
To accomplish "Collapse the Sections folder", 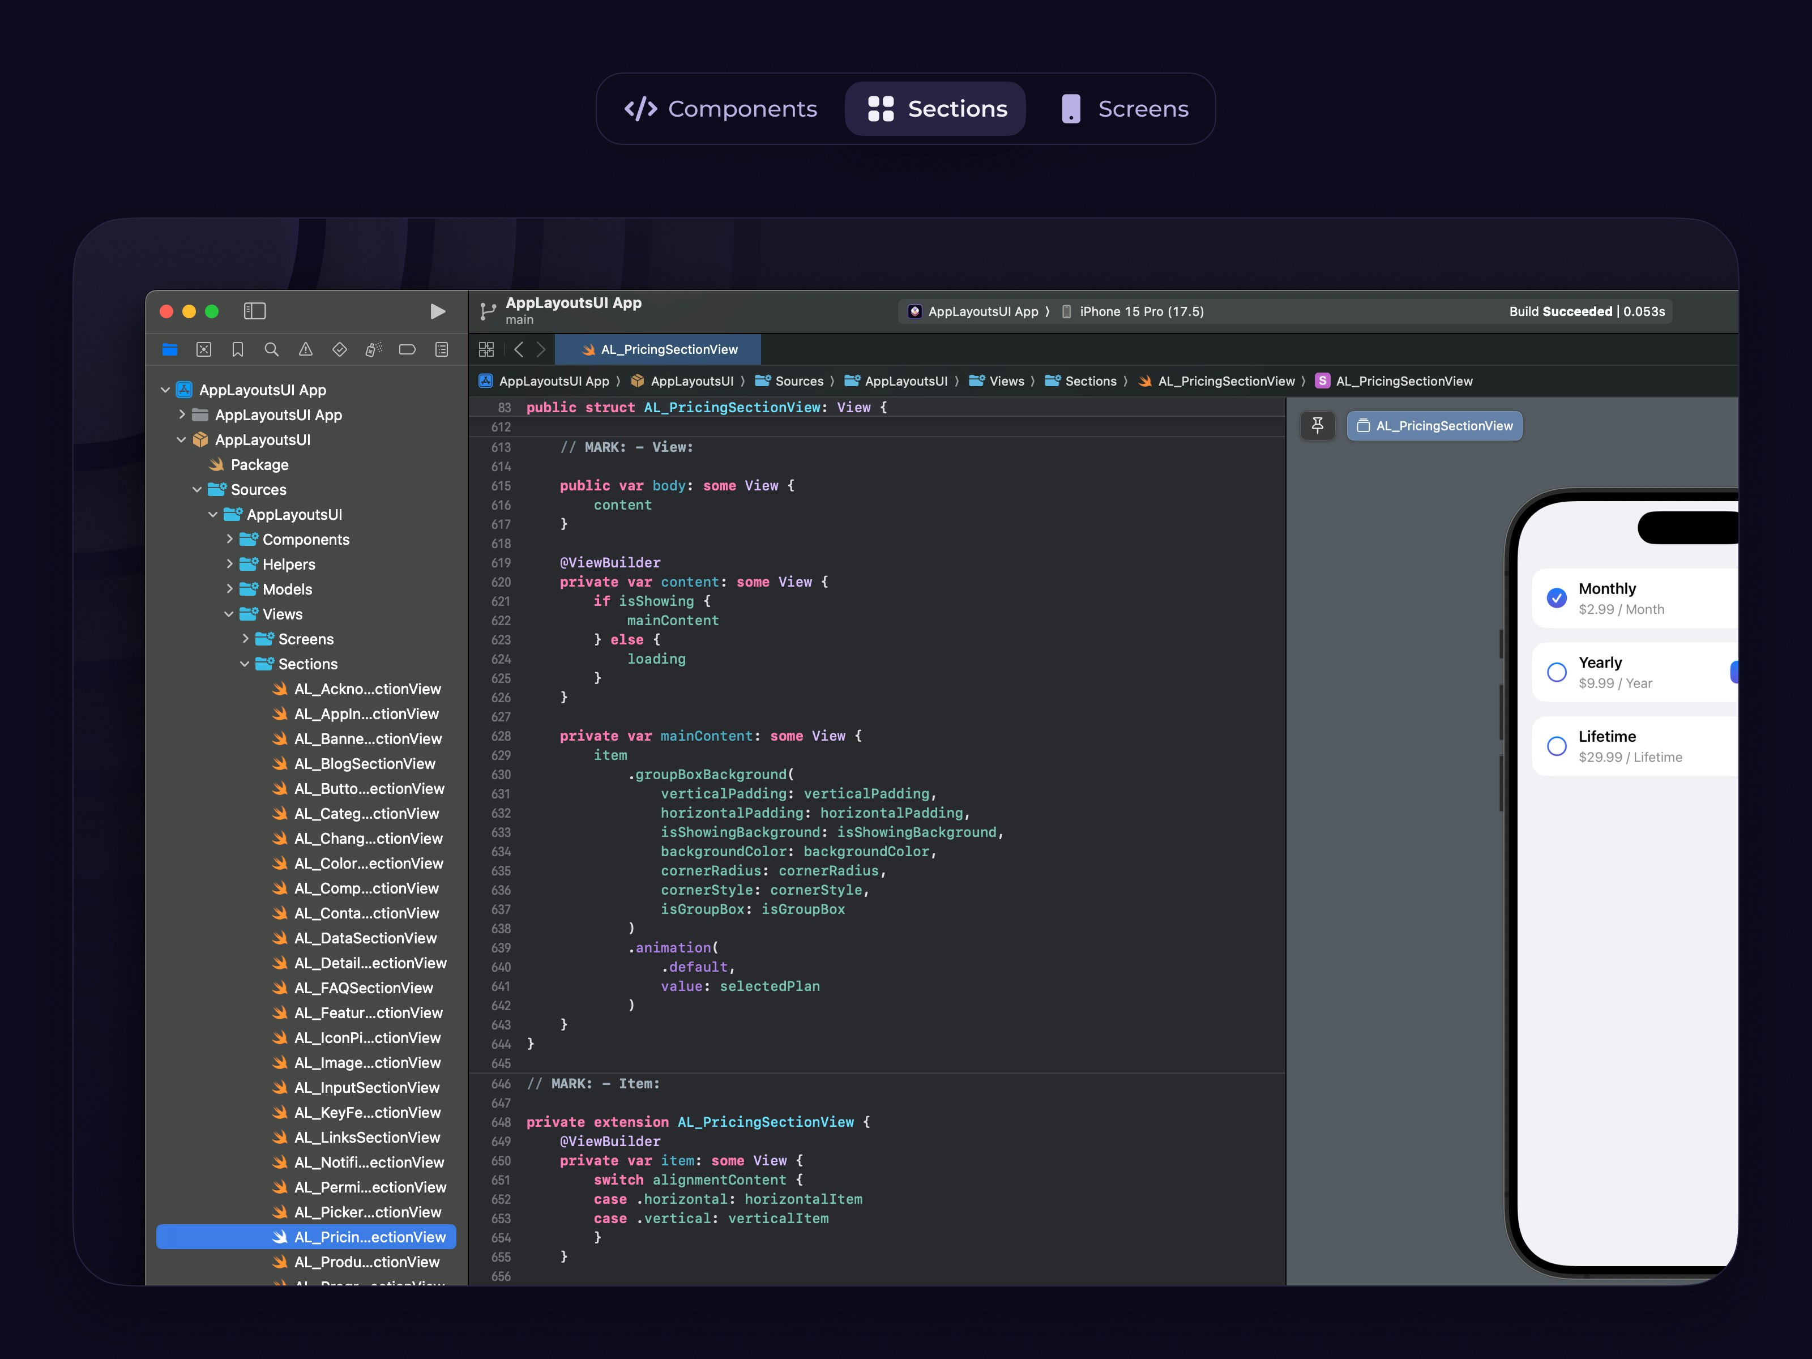I will point(245,664).
